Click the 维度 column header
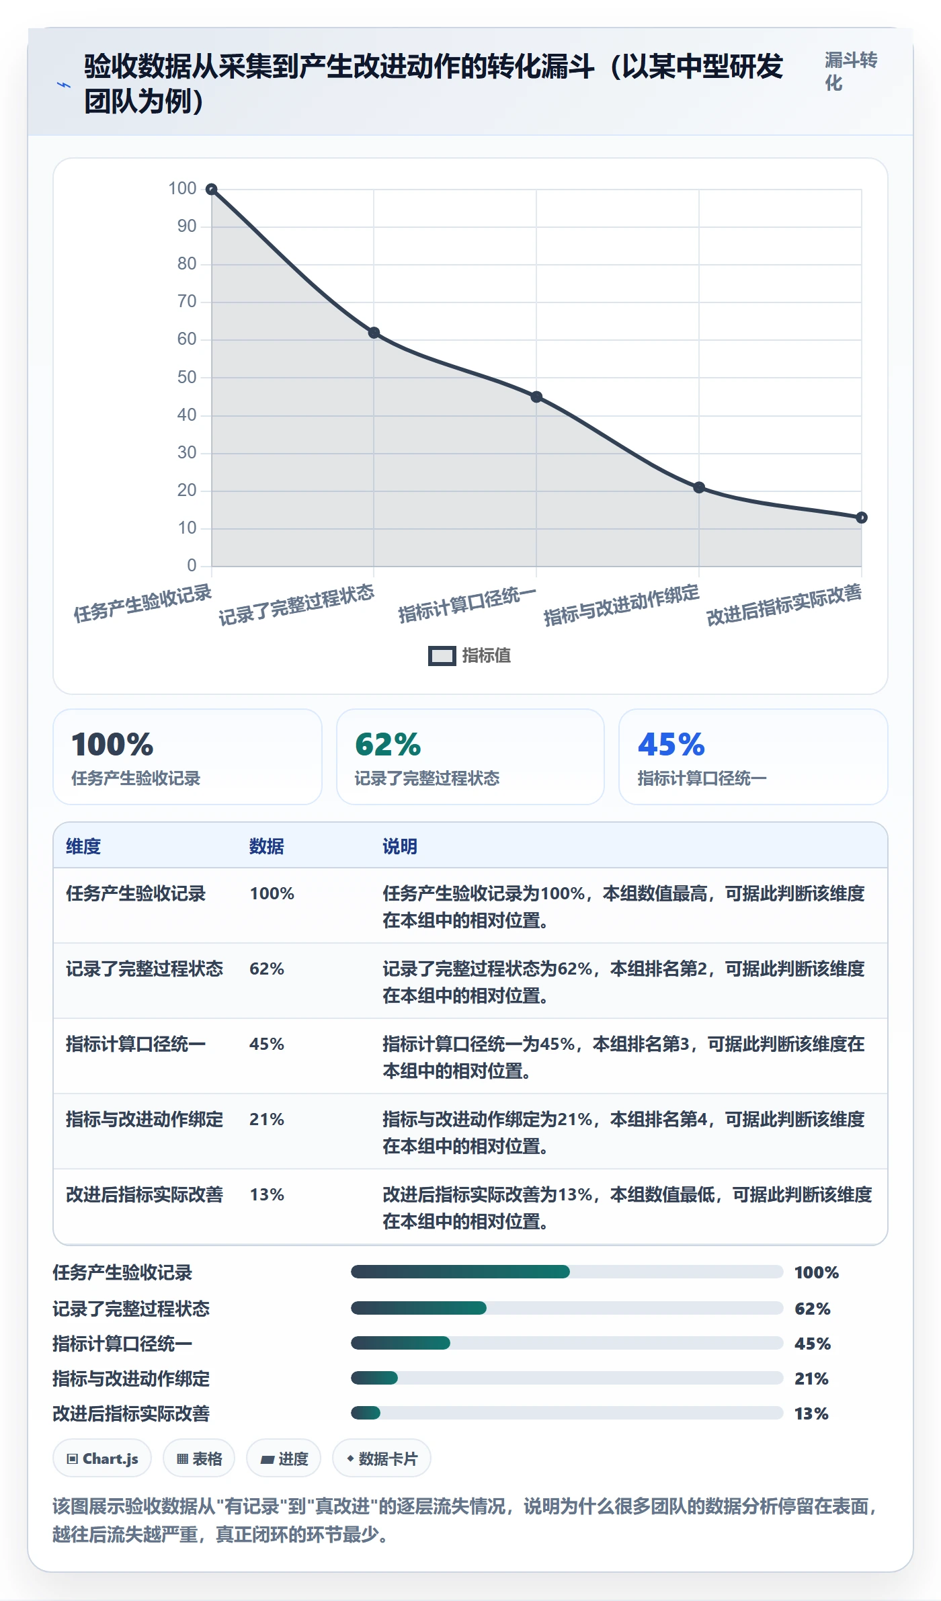This screenshot has width=941, height=1601. point(83,846)
